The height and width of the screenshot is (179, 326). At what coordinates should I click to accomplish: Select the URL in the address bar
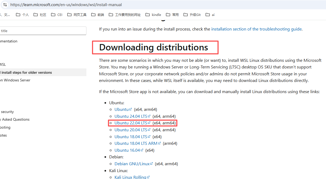(66, 5)
